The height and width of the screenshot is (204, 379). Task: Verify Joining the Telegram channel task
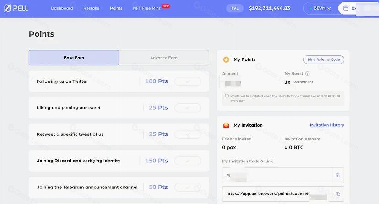[x=188, y=187]
